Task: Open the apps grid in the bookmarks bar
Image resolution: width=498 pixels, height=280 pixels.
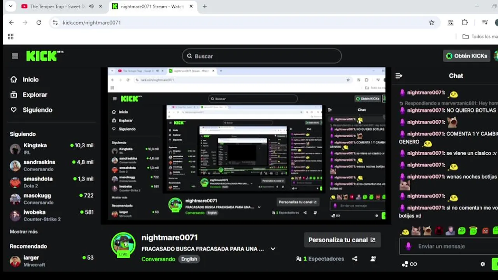Action: coord(11,37)
